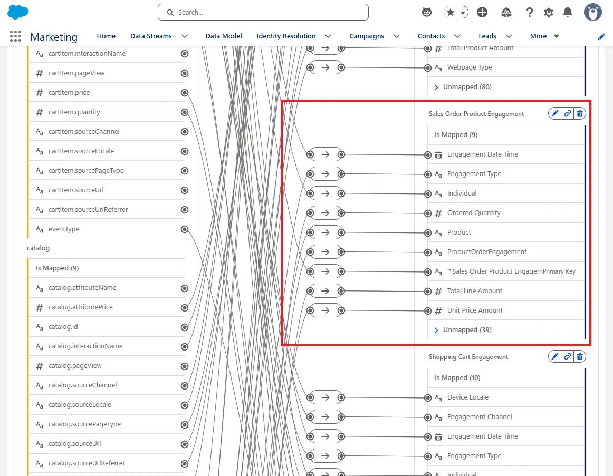Click the mapping arrow for Unit Price Amount
The height and width of the screenshot is (476, 613).
(325, 310)
